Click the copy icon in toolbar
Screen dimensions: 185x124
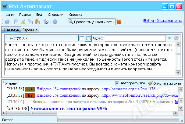[x=30, y=22]
